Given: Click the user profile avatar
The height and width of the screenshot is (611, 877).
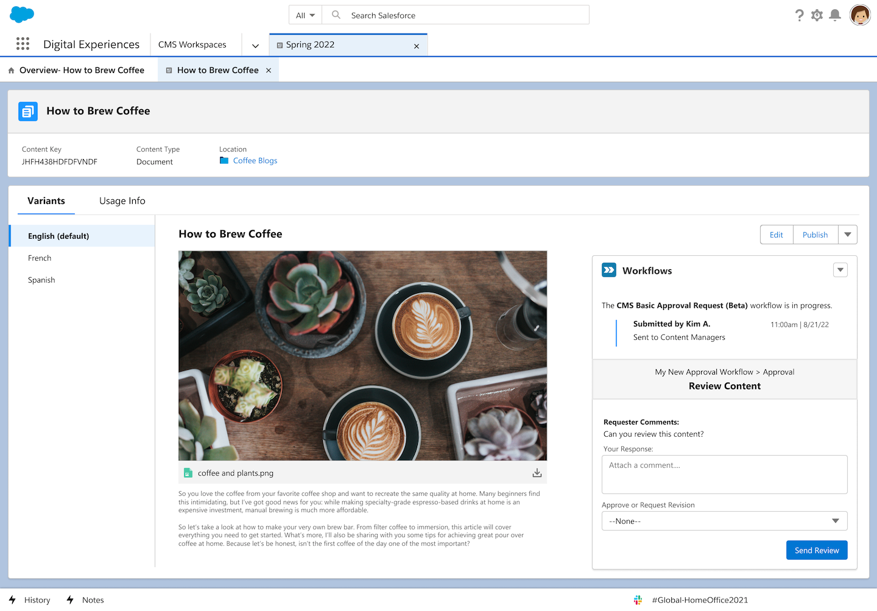Looking at the screenshot, I should point(860,15).
